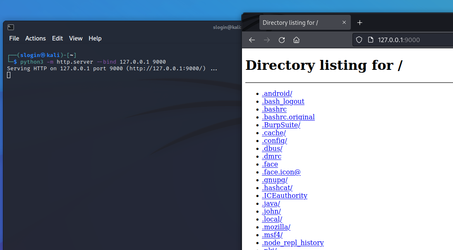
Task: Open the browser home page
Action: [x=296, y=40]
